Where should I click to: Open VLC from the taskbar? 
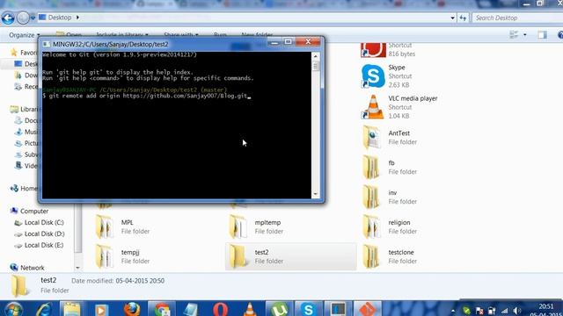250,309
